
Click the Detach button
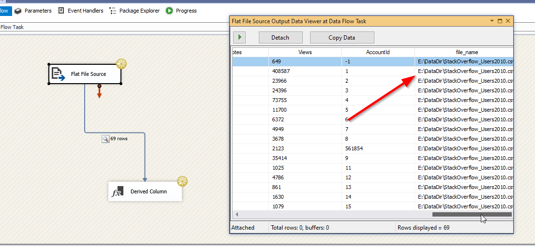[281, 38]
